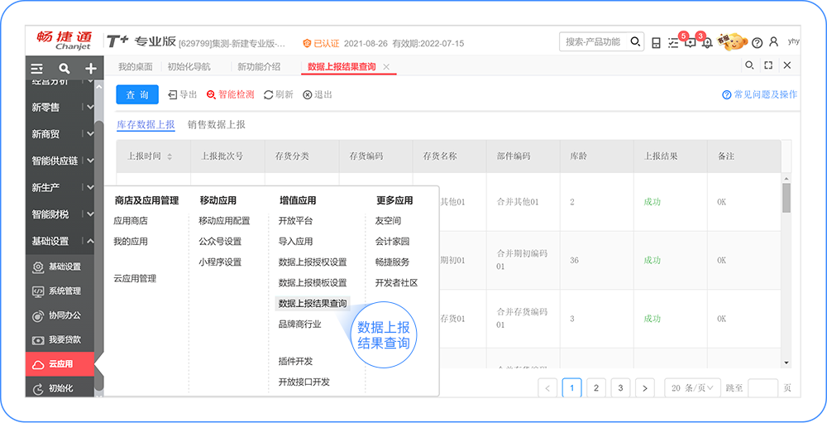The width and height of the screenshot is (827, 423).
Task: Click the 导出 export icon
Action: [173, 95]
